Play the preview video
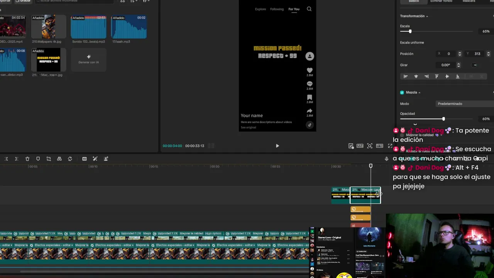494x278 pixels. point(277,146)
